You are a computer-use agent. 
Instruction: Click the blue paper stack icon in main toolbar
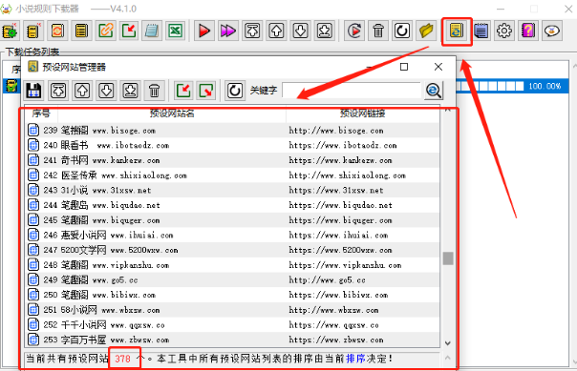coord(152,31)
